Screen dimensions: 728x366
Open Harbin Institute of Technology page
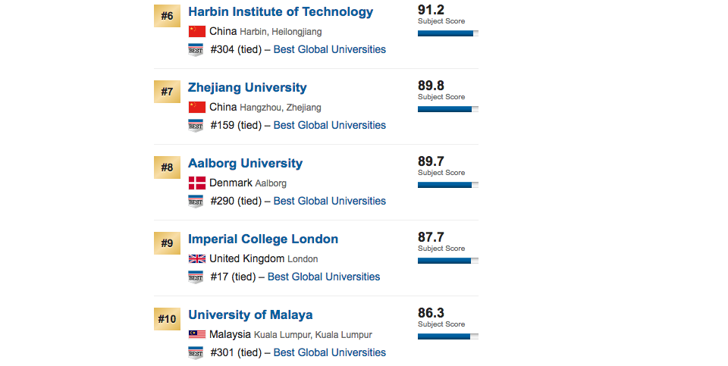click(x=281, y=12)
